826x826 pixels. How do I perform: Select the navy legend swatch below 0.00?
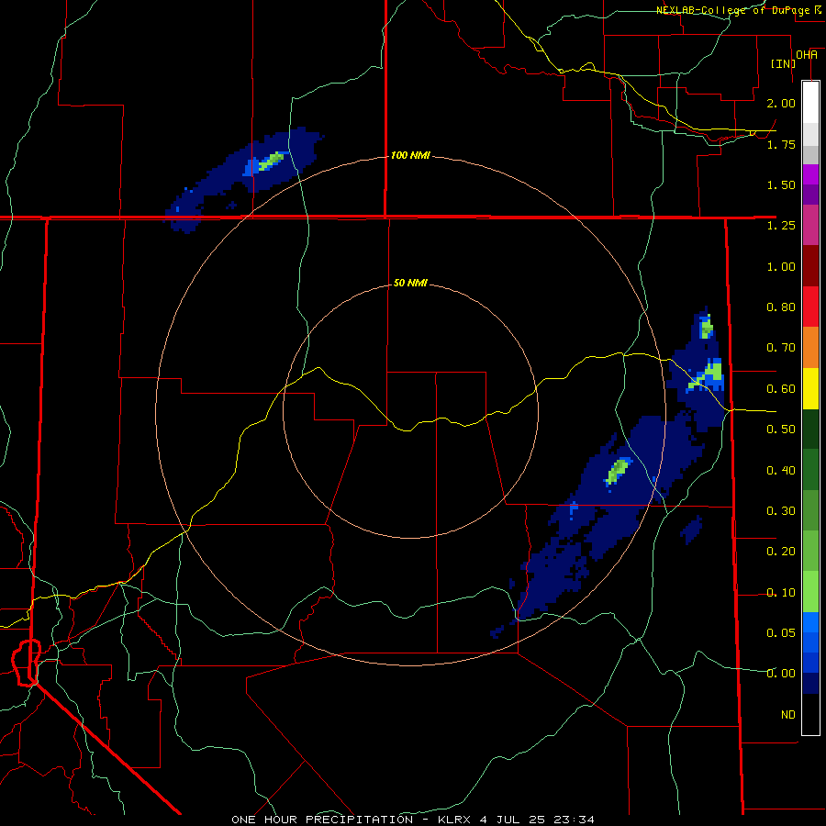(810, 684)
